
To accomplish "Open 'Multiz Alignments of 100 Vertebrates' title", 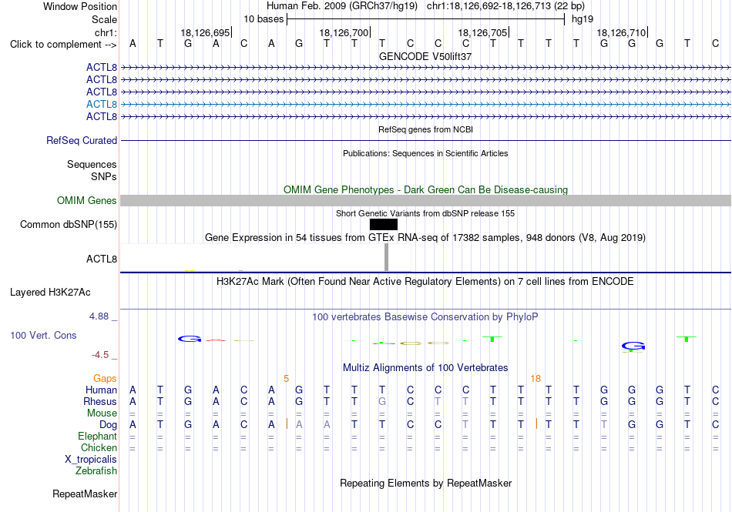I will 425,367.
